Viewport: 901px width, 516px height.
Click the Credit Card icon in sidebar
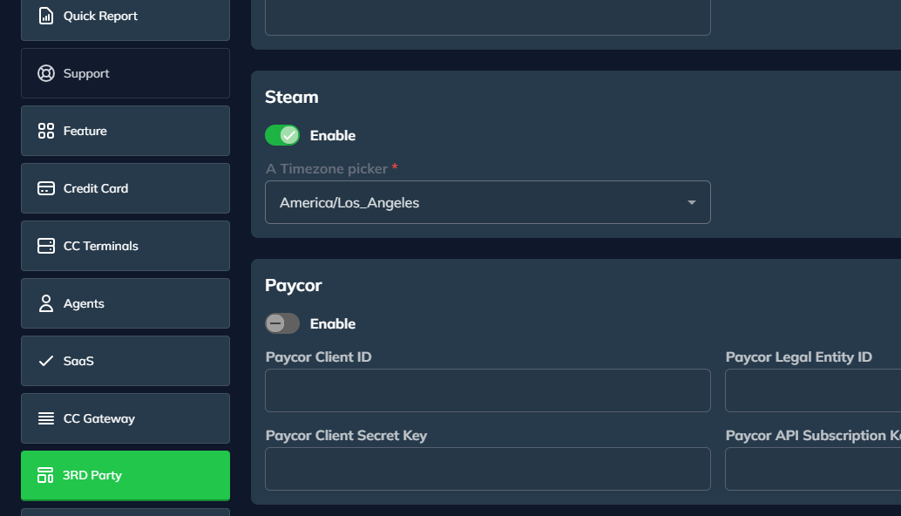pos(46,188)
